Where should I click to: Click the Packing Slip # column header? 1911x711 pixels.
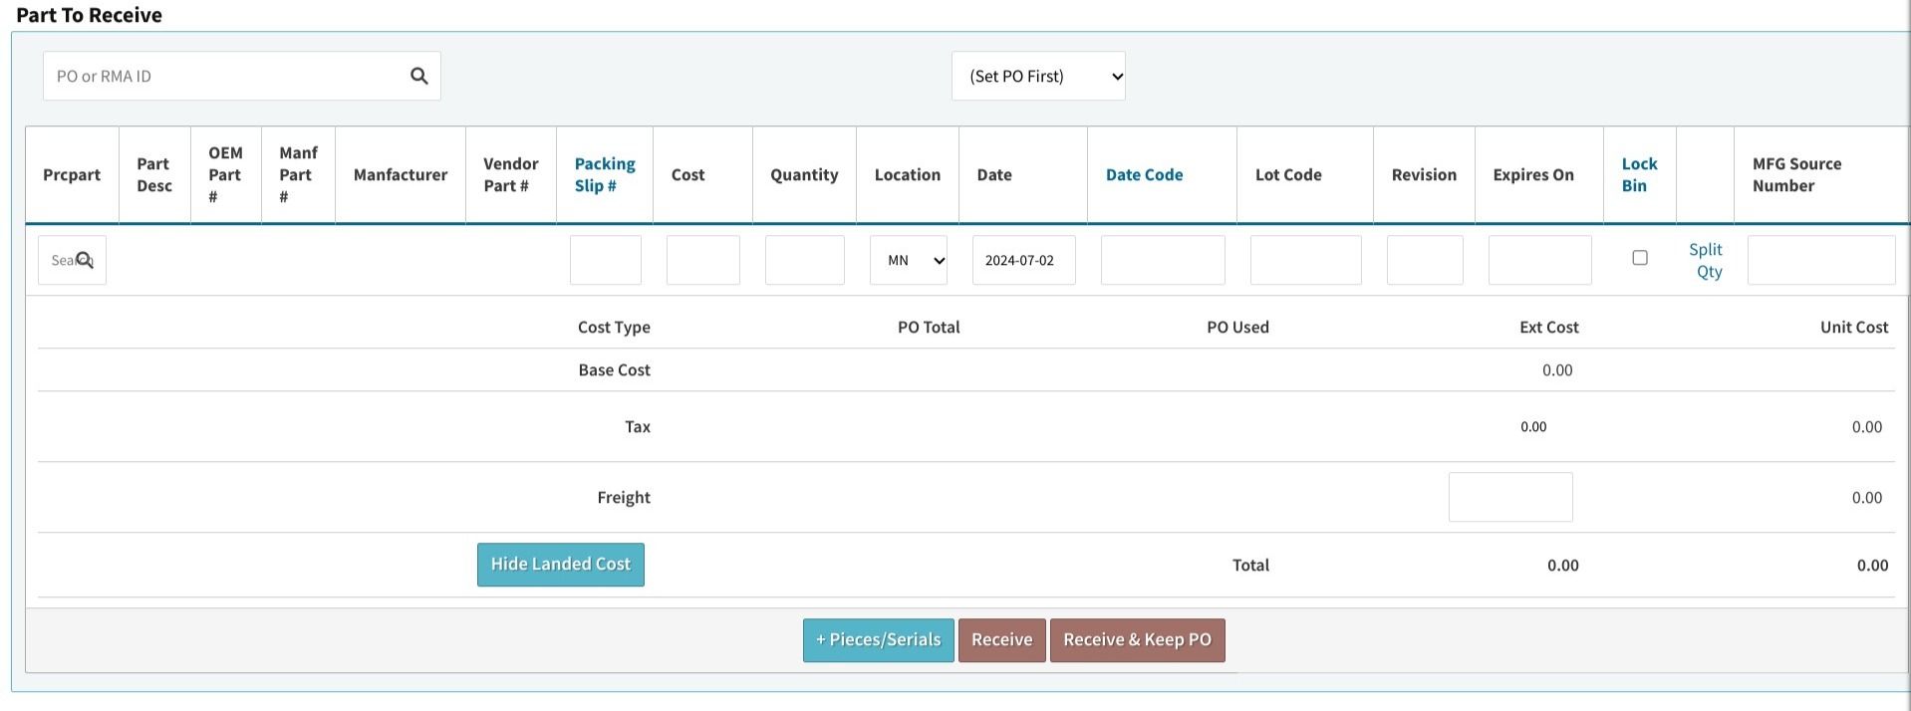point(604,175)
